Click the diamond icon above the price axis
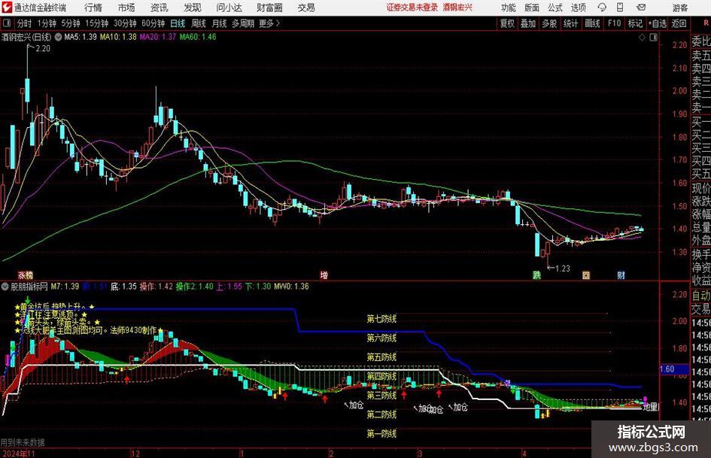This screenshot has height=458, width=711. [x=642, y=37]
